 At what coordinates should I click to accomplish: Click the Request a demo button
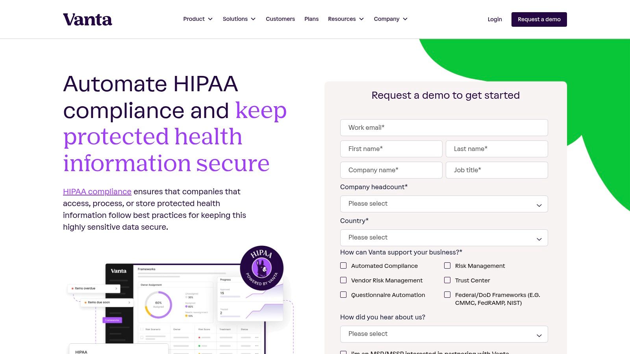click(539, 19)
